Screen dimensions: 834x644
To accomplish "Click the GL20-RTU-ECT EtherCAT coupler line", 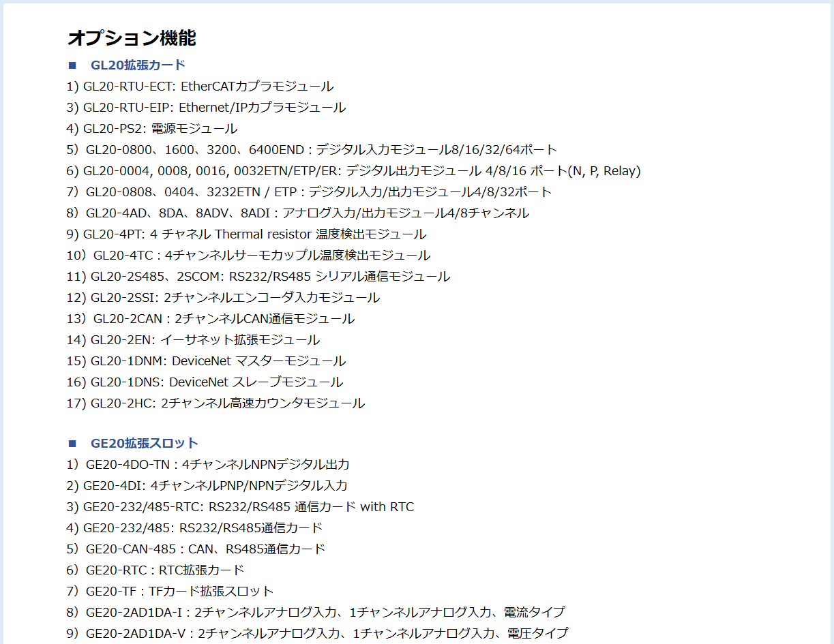I will point(200,87).
